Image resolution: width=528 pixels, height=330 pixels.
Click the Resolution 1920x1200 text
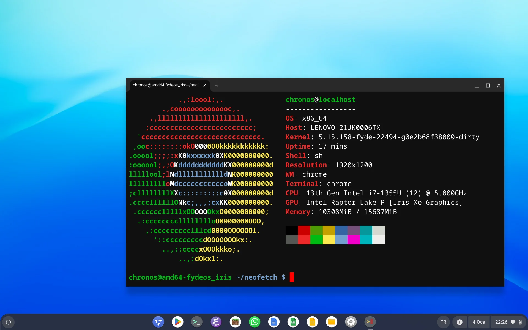[x=329, y=165]
